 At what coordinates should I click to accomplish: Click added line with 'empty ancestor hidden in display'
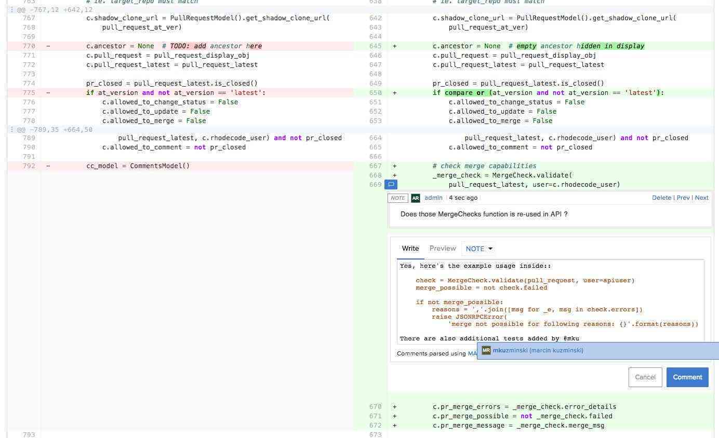point(539,46)
